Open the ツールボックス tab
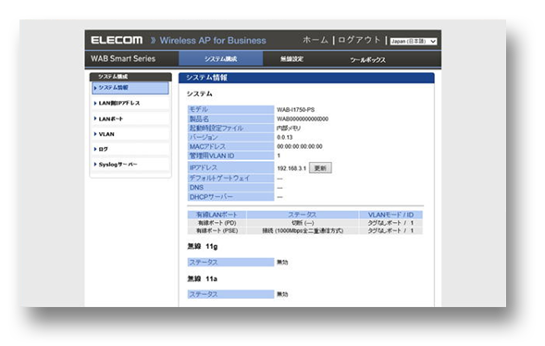 pyautogui.click(x=367, y=60)
